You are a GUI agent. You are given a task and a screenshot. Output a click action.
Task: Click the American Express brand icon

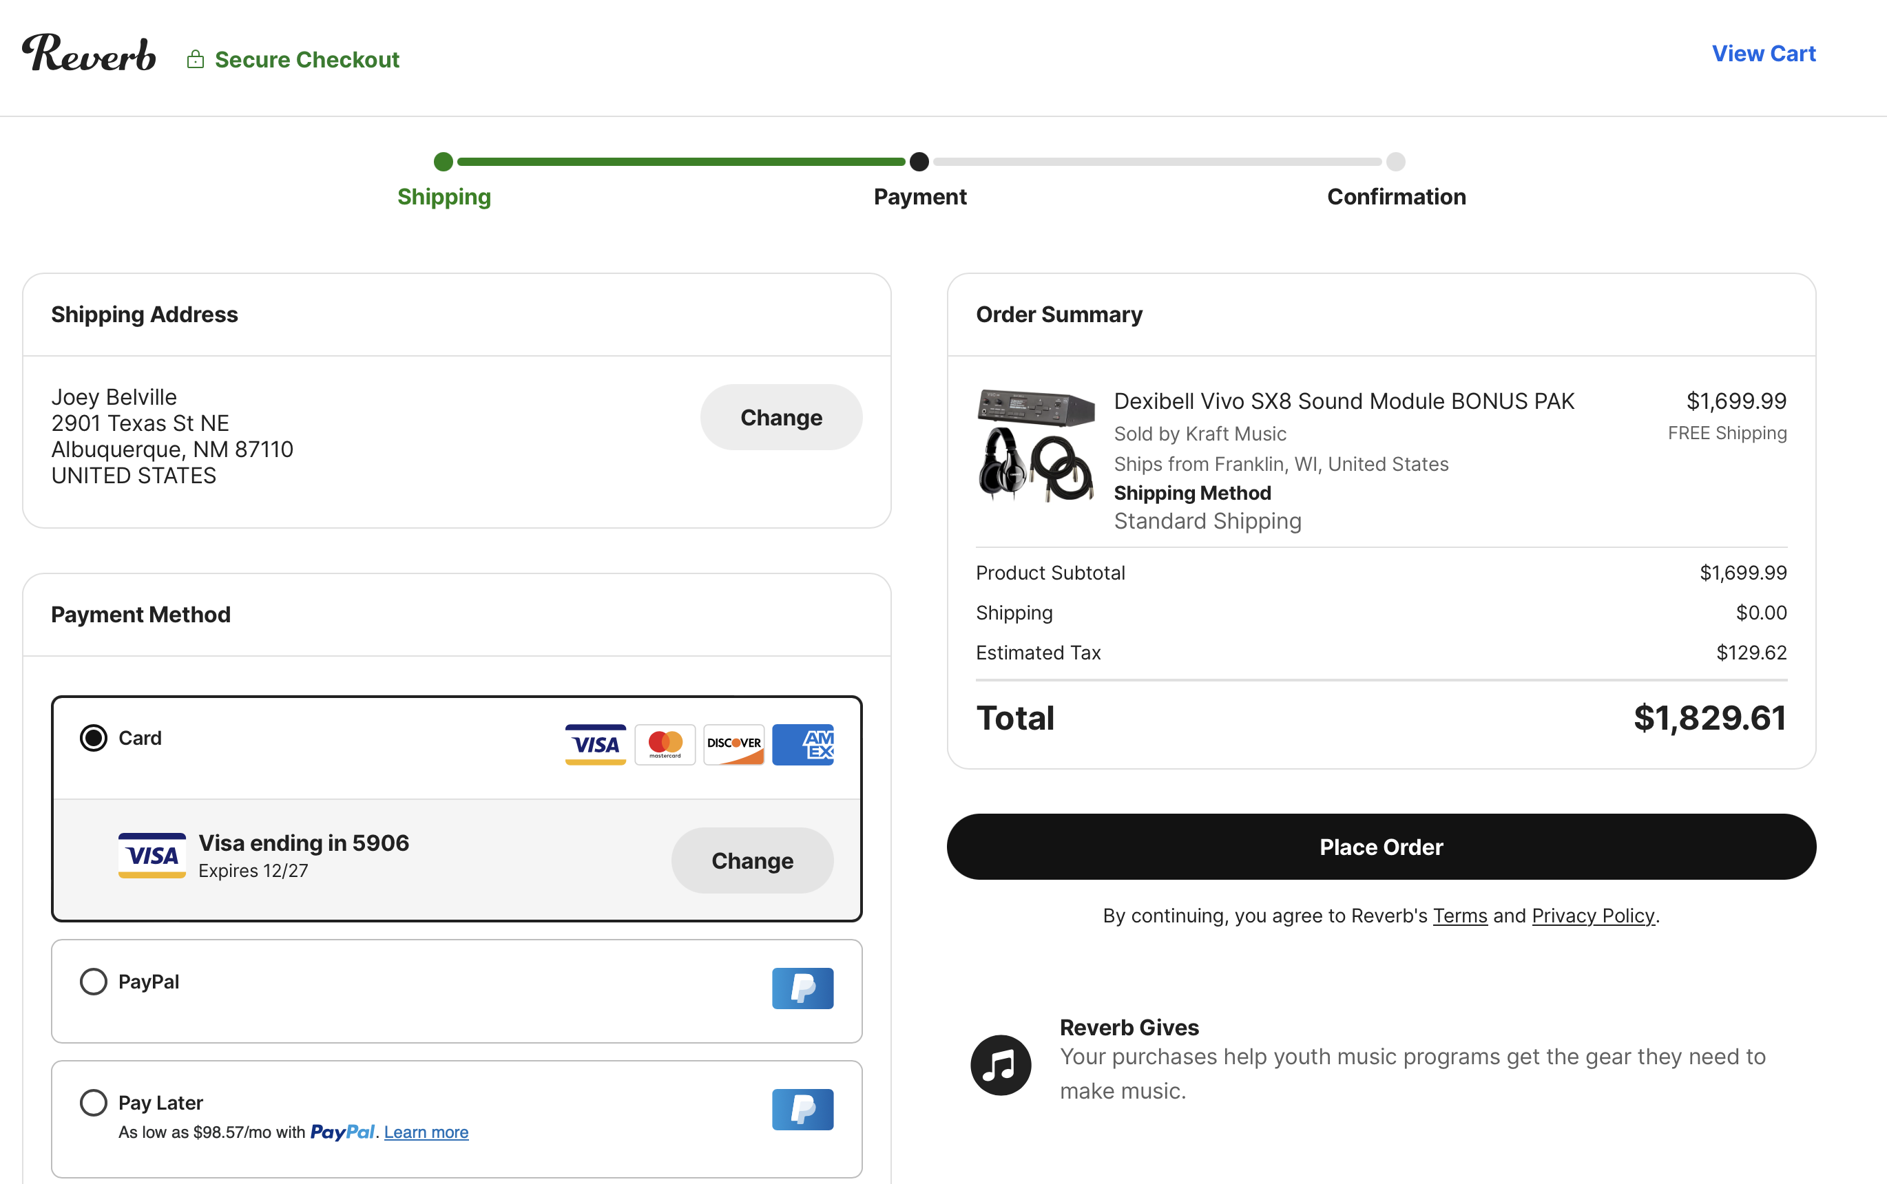[x=802, y=744]
